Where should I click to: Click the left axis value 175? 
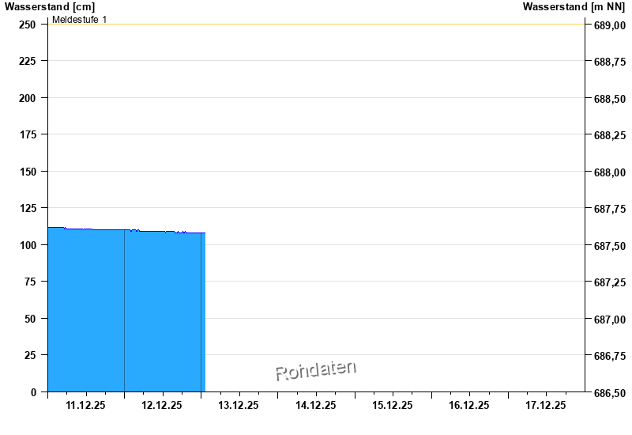[28, 134]
